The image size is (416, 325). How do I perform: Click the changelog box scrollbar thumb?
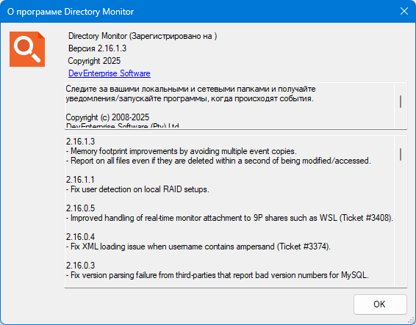coord(401,154)
